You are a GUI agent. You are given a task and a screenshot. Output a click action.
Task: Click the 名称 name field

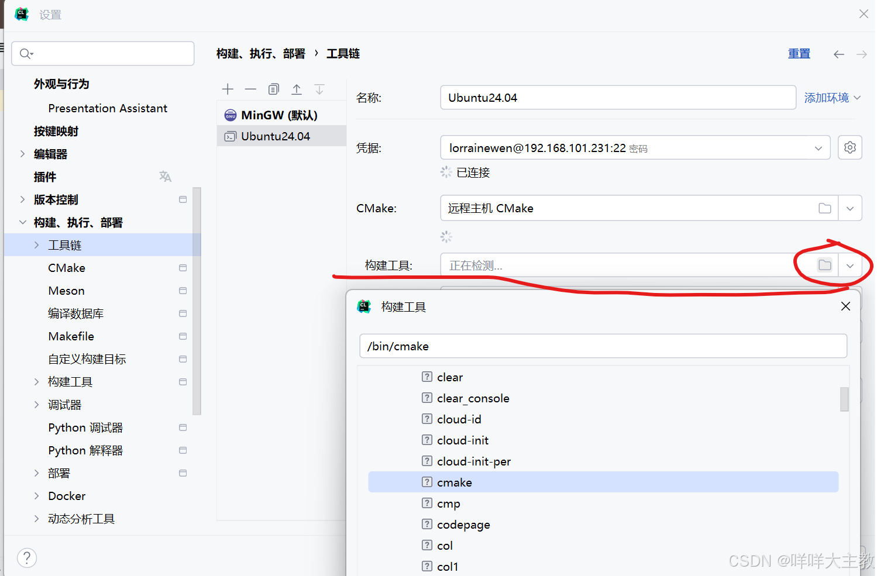[x=618, y=98]
